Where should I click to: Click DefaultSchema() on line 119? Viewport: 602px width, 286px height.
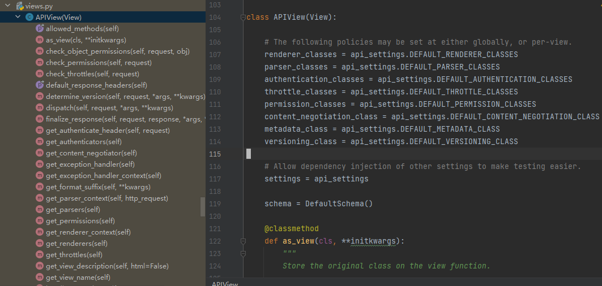pyautogui.click(x=339, y=203)
